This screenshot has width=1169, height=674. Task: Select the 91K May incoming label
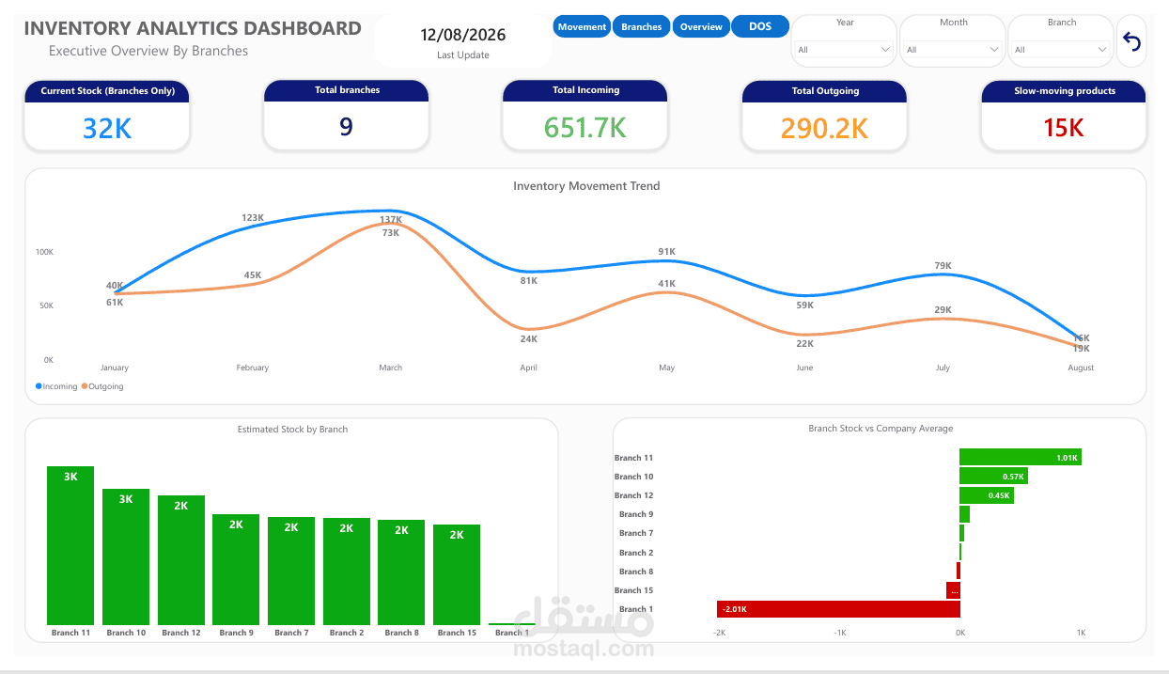[667, 252]
